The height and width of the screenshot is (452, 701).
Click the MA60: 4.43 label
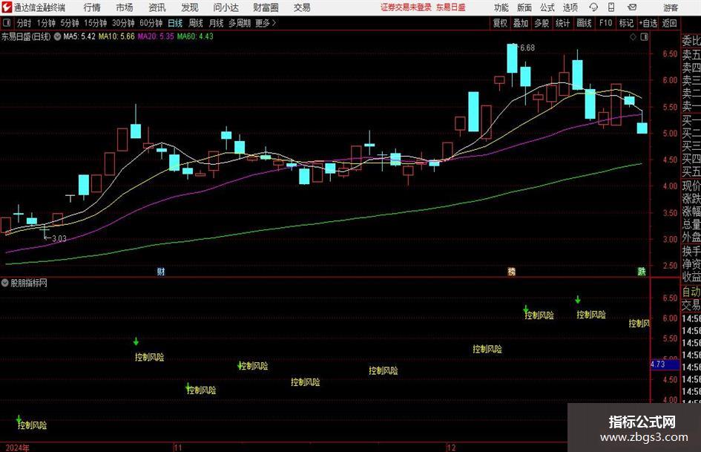point(195,36)
